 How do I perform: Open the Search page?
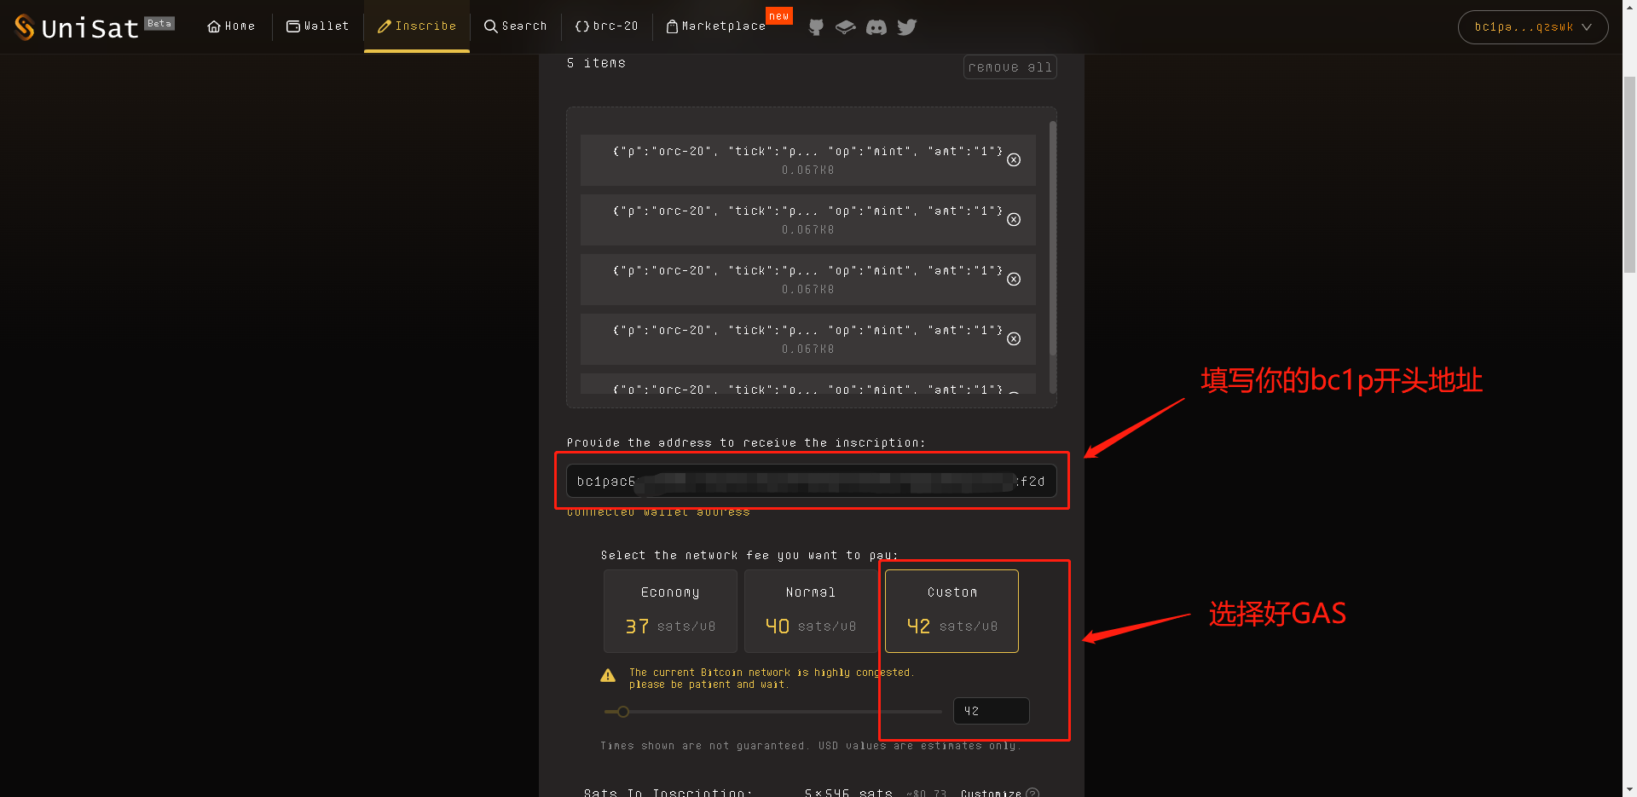[x=515, y=26]
